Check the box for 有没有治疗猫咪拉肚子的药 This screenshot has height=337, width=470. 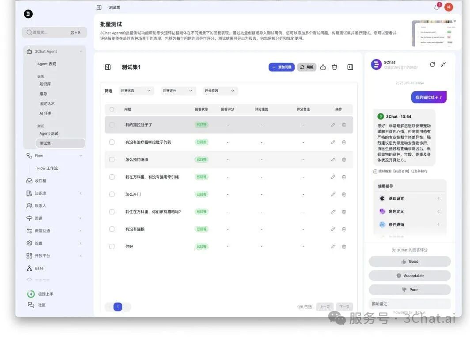pyautogui.click(x=112, y=142)
